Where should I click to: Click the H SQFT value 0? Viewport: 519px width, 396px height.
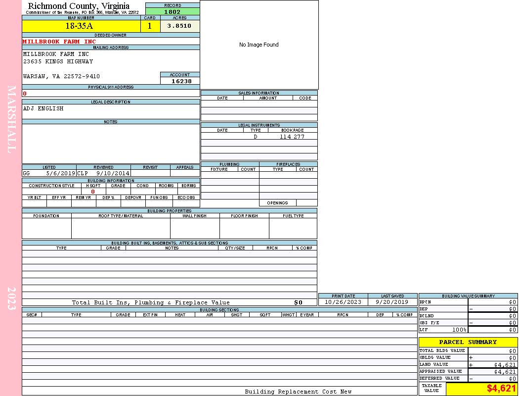point(93,192)
